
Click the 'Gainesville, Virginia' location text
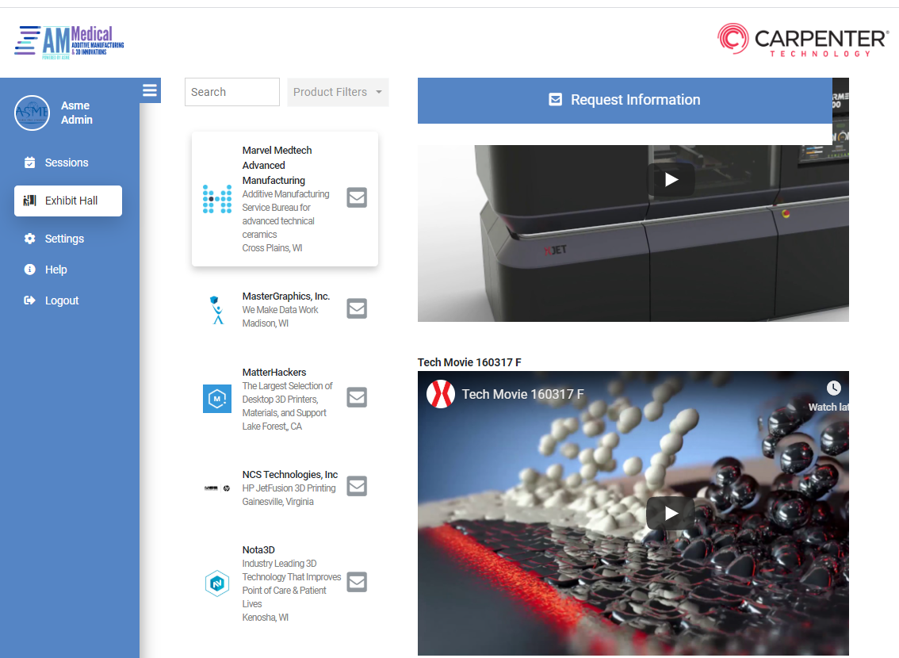[277, 502]
